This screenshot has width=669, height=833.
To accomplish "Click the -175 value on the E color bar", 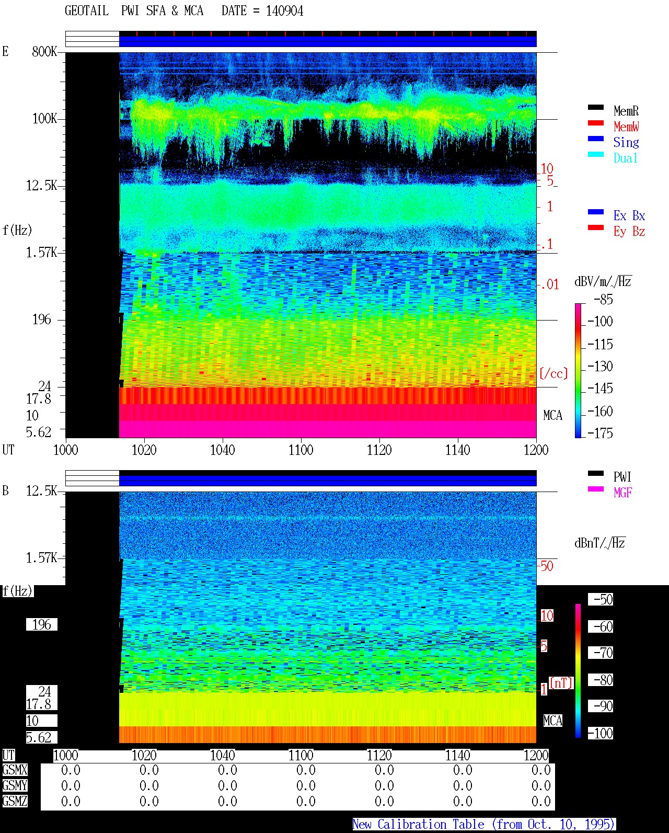I will [600, 433].
